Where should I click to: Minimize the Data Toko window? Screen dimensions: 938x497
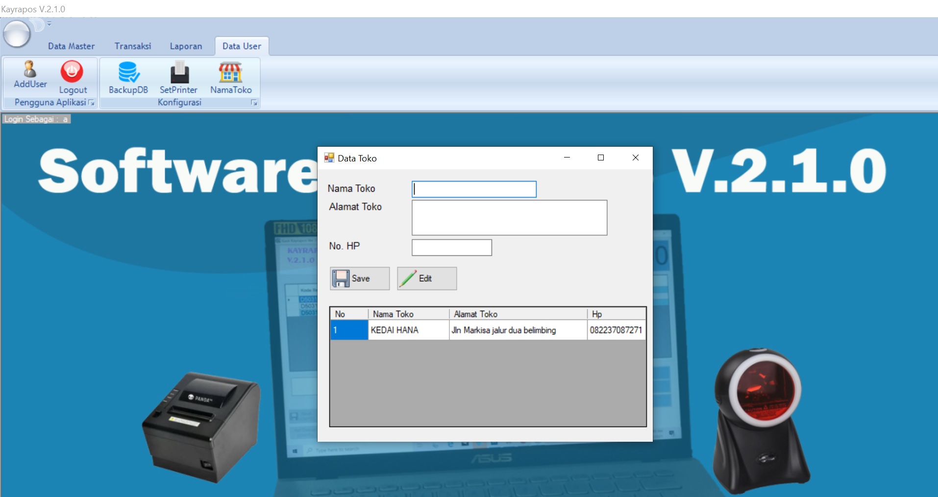567,158
